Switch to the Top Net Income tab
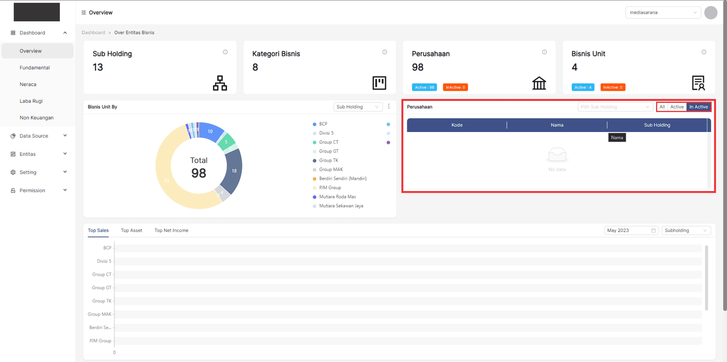The image size is (727, 362). click(x=171, y=230)
